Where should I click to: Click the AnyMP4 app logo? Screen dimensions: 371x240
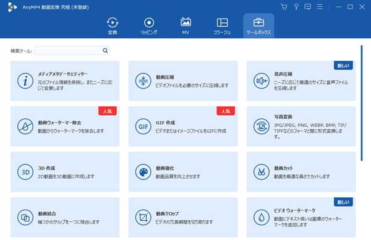[12, 7]
